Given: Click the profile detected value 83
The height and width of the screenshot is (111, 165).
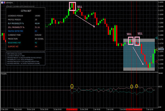Looking at the screenshot, I should pos(36,31).
